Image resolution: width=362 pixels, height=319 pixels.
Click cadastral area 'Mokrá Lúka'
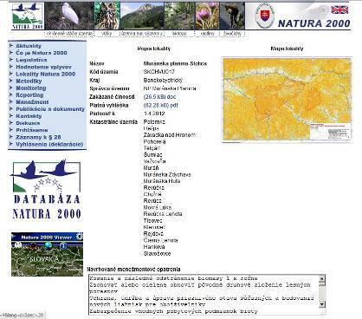tap(158, 207)
